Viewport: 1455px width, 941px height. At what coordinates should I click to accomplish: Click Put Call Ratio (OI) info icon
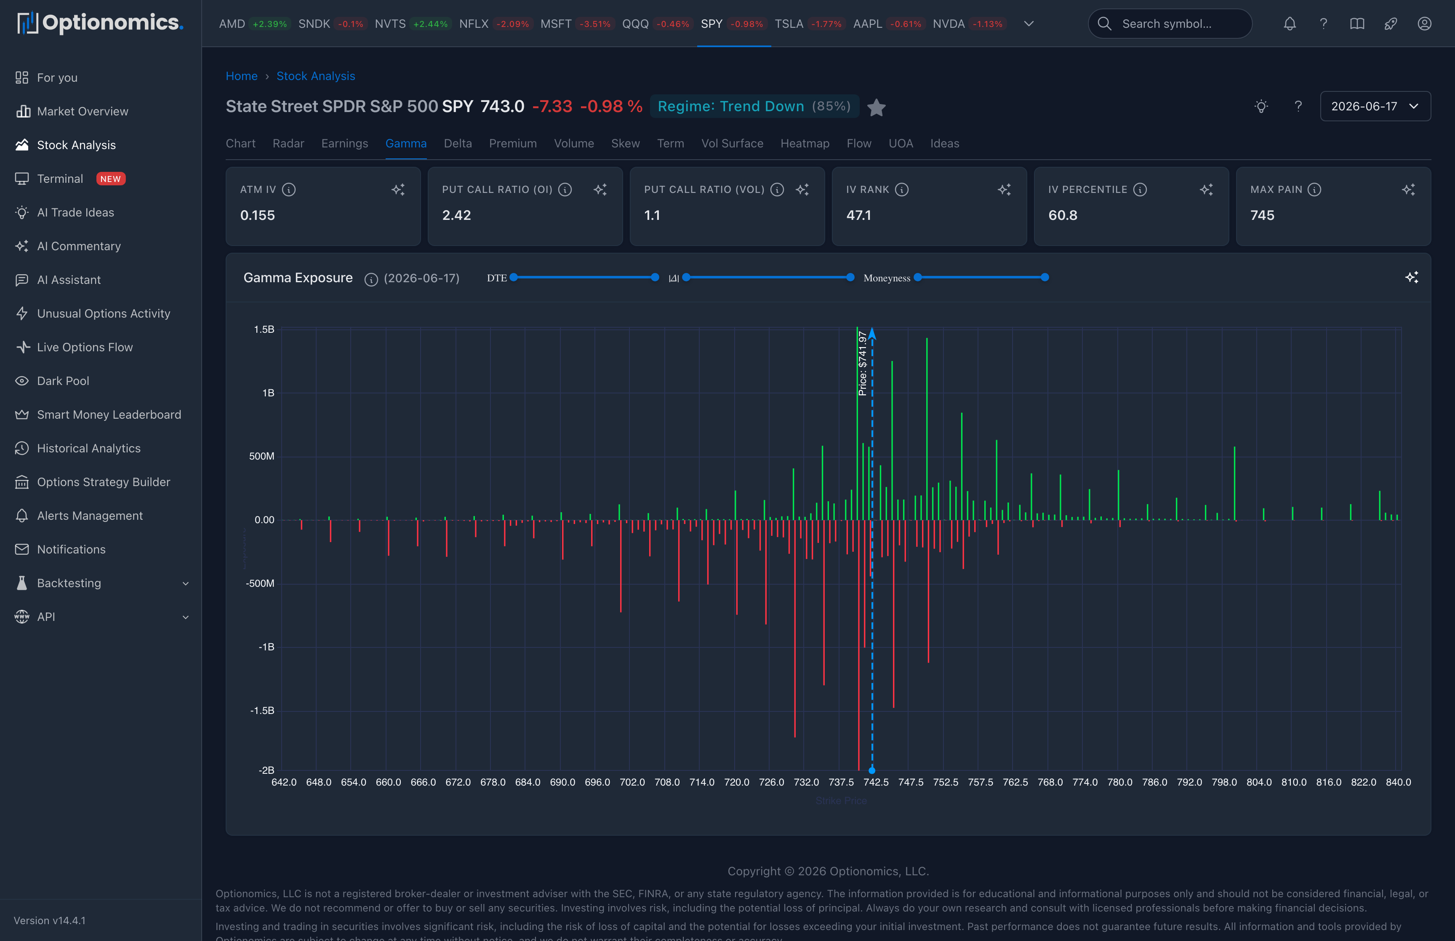tap(565, 190)
